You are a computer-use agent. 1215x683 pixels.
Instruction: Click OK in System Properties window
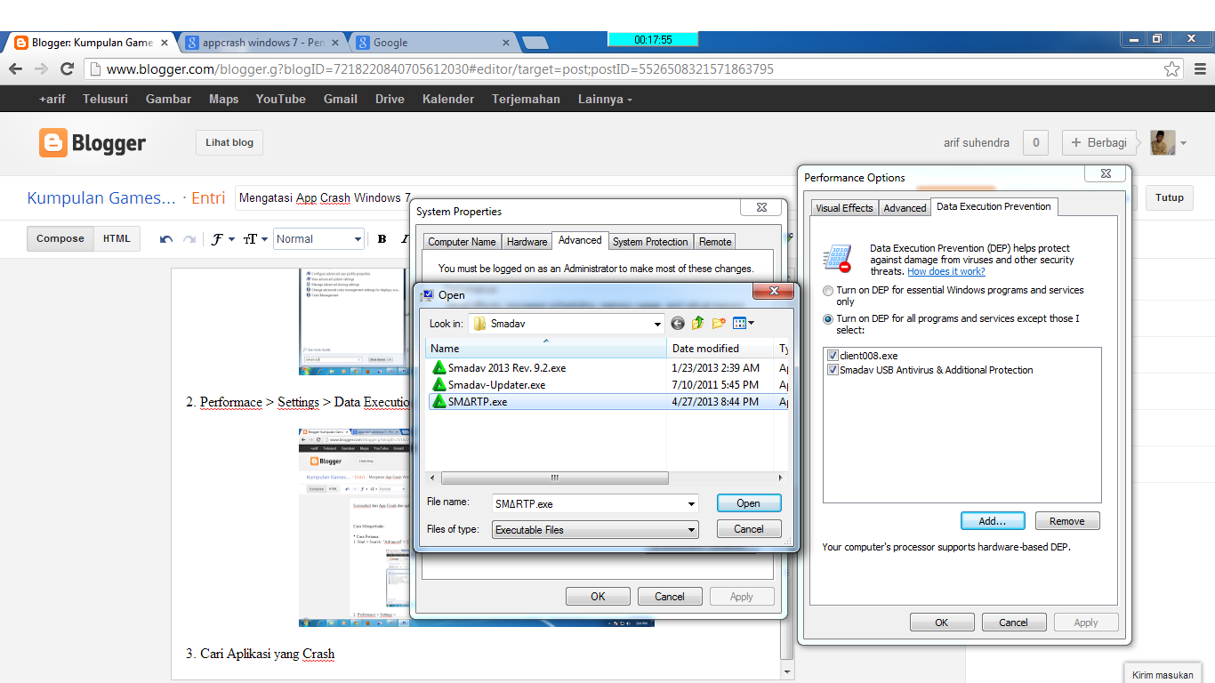click(598, 597)
